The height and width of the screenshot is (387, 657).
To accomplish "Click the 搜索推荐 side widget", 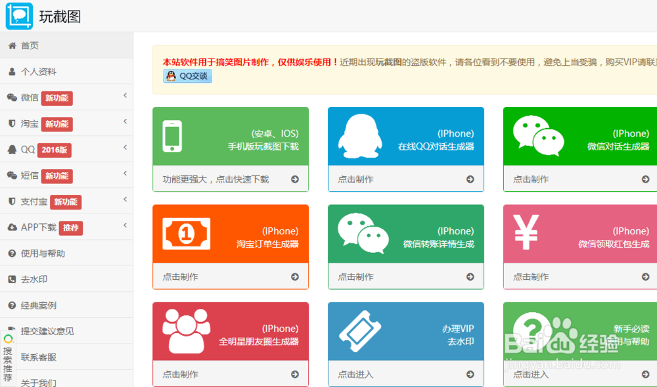I will coord(7,357).
